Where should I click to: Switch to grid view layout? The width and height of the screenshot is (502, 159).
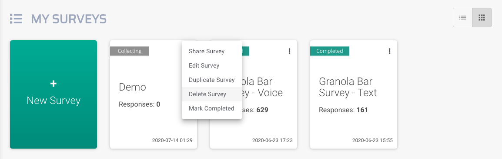pos(482,17)
